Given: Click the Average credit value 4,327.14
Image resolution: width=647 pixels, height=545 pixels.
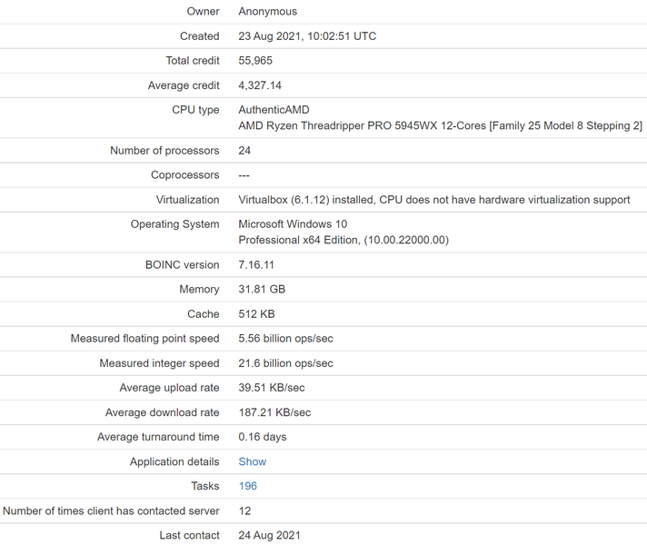Looking at the screenshot, I should (260, 85).
